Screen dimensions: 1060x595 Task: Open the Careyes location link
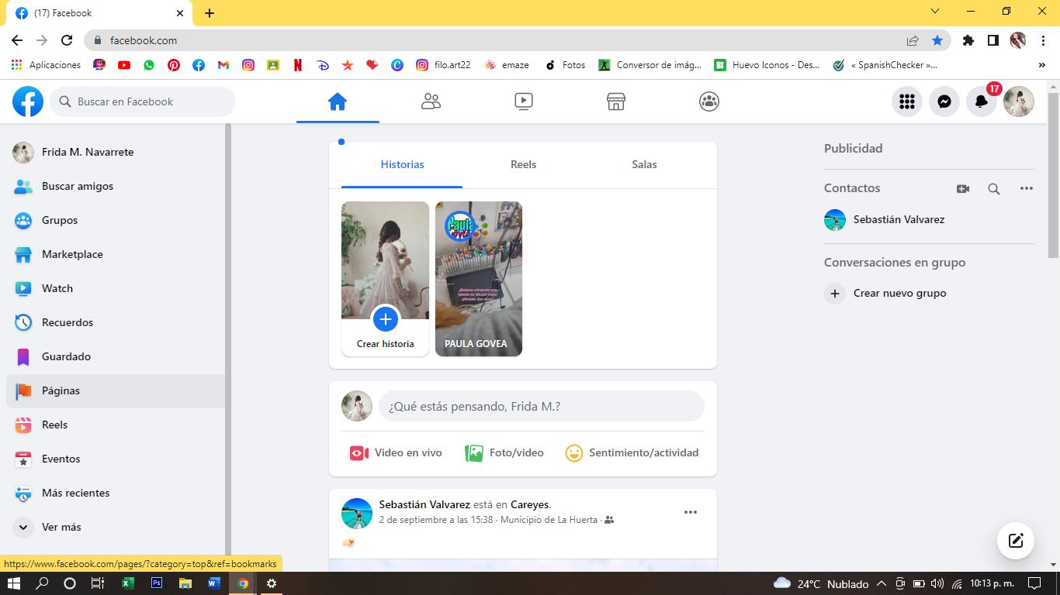[529, 504]
